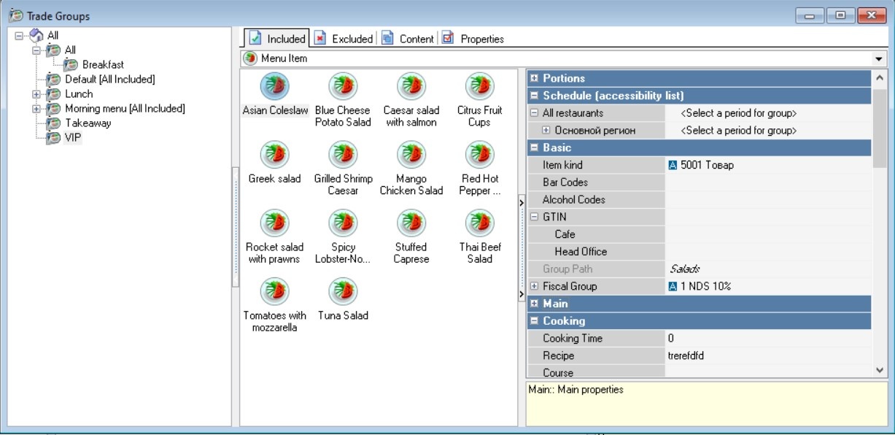Choose the Stuffed Caprese item icon
The height and width of the screenshot is (435, 895).
pos(411,223)
